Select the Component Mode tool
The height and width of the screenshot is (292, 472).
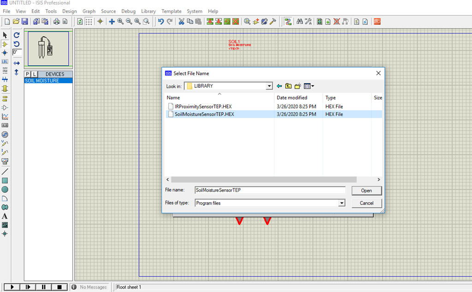tap(5, 43)
